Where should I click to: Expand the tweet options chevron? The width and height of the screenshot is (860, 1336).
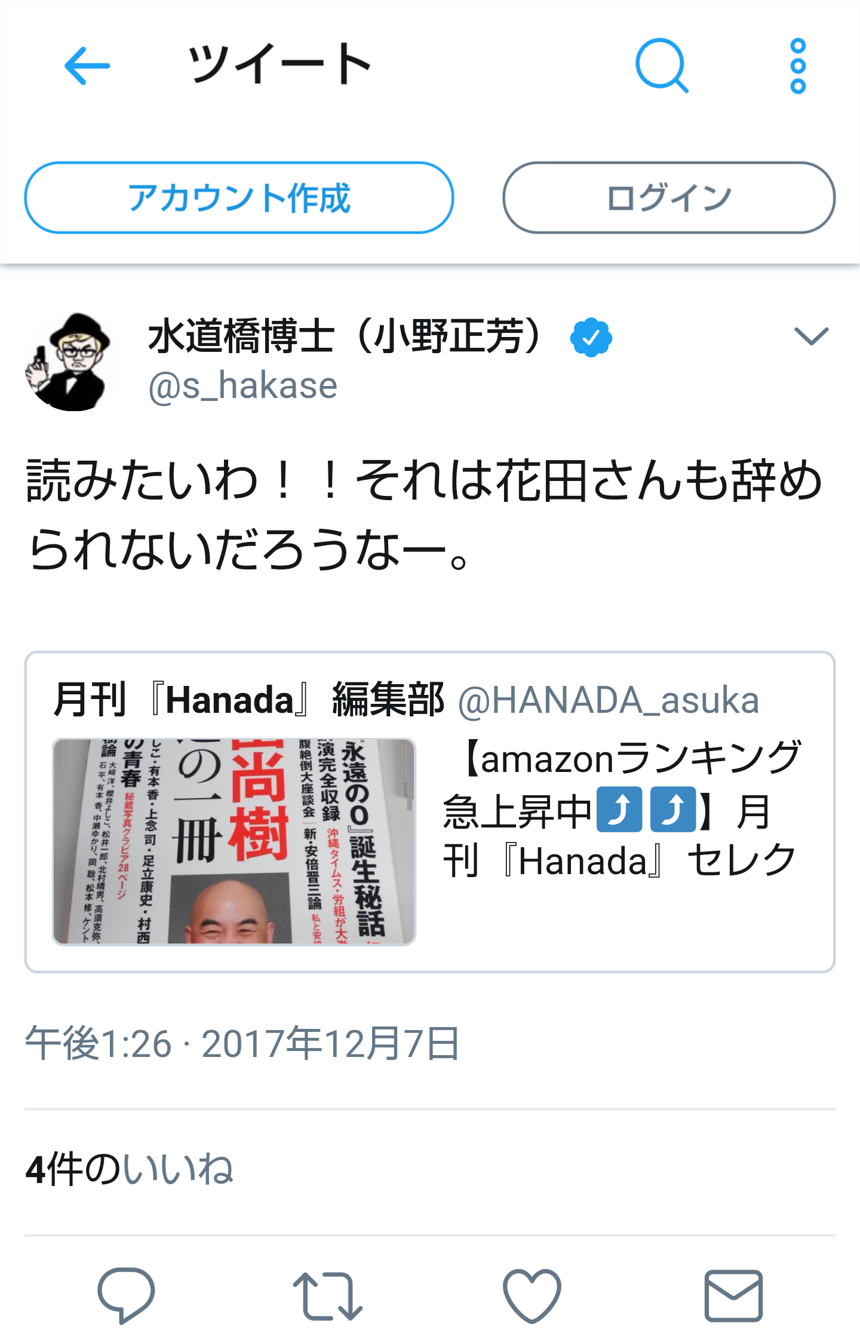(x=811, y=336)
